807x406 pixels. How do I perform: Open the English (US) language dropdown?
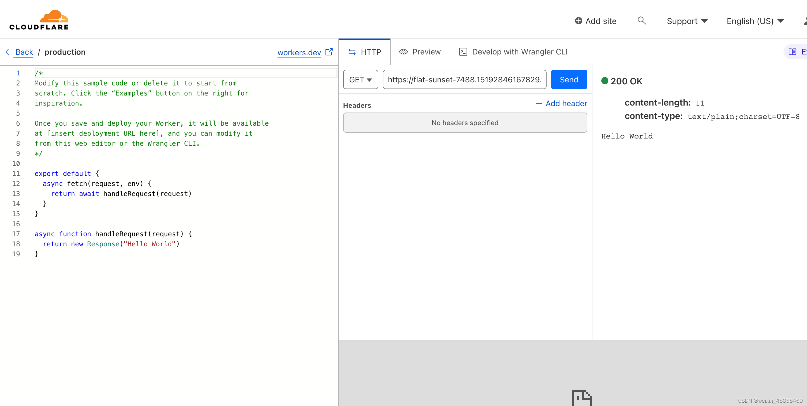tap(755, 21)
